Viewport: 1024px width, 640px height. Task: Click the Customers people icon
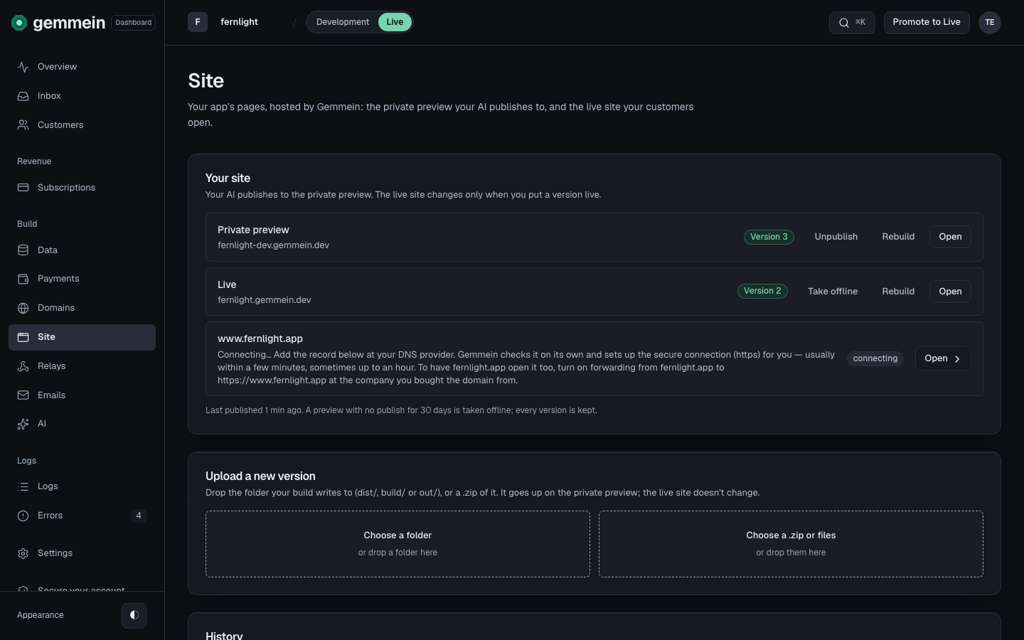(x=23, y=125)
